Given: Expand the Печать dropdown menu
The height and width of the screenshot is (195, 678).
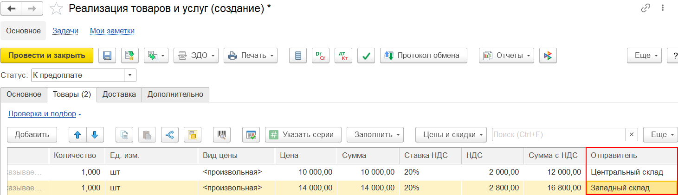Looking at the screenshot, I should pyautogui.click(x=251, y=56).
